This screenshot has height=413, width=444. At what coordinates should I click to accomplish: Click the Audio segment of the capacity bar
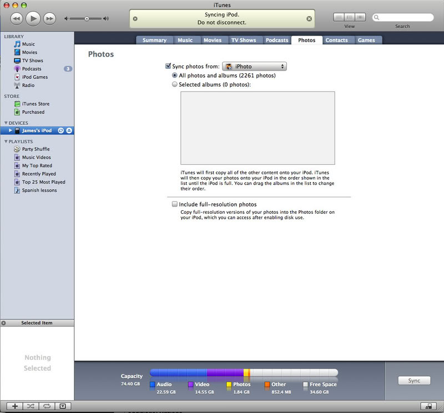point(178,372)
